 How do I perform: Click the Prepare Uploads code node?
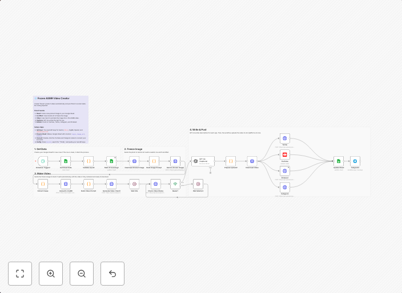(x=230, y=161)
